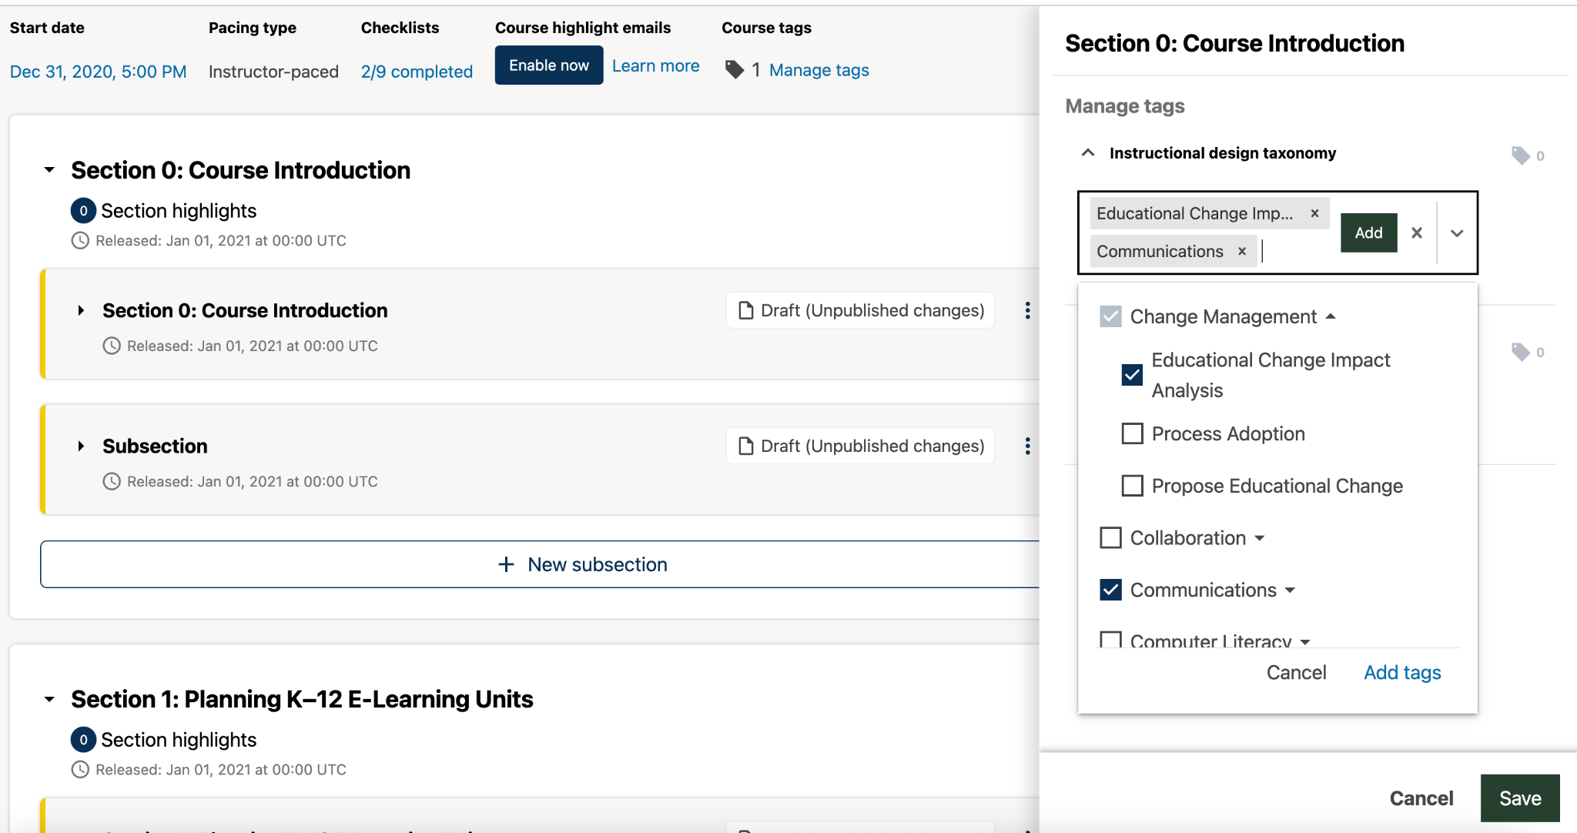Remove the Communications tag chip
1577x833 pixels.
(1242, 252)
